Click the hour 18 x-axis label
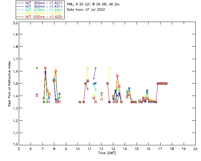This screenshot has width=201, height=161. pos(172,149)
